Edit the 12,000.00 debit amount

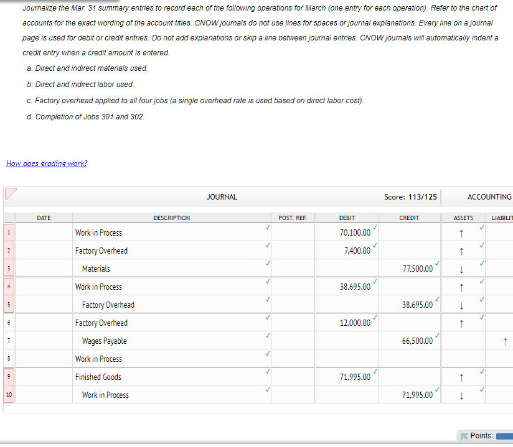click(x=347, y=323)
